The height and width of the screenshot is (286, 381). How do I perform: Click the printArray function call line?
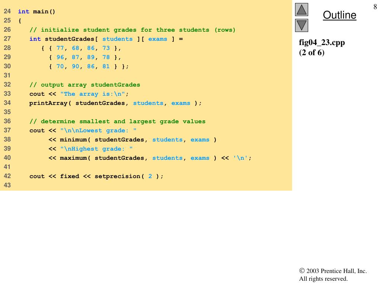pyautogui.click(x=115, y=103)
